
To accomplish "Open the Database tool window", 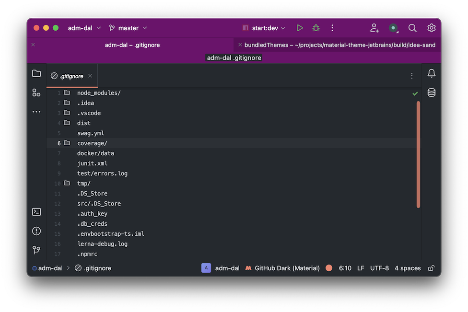I will pyautogui.click(x=431, y=92).
